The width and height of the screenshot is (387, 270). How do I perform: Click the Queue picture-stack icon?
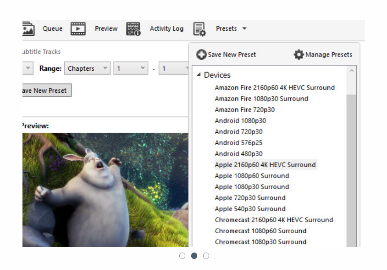point(28,29)
